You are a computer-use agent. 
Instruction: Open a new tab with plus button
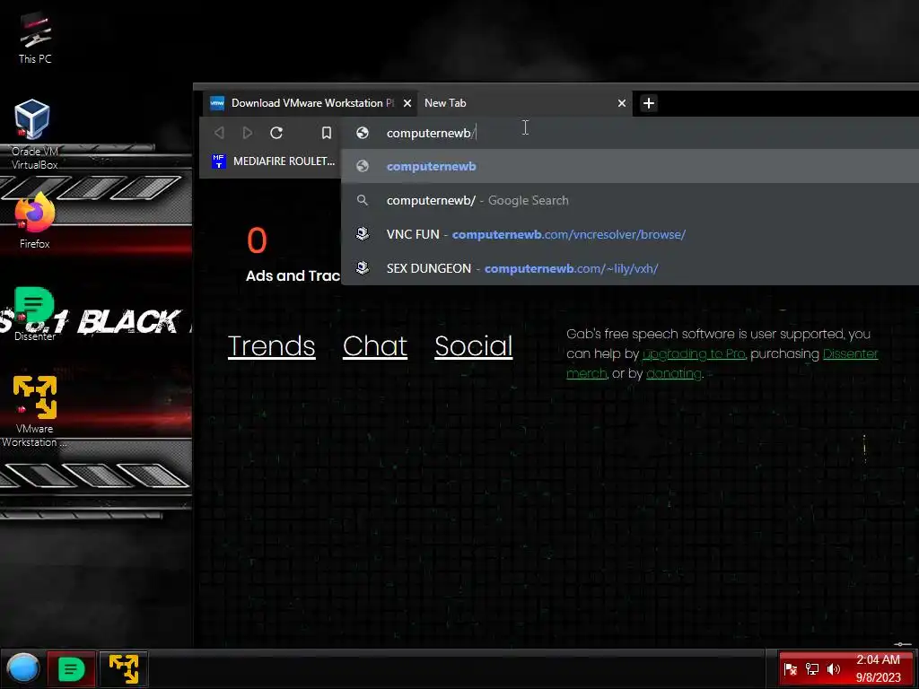(648, 103)
